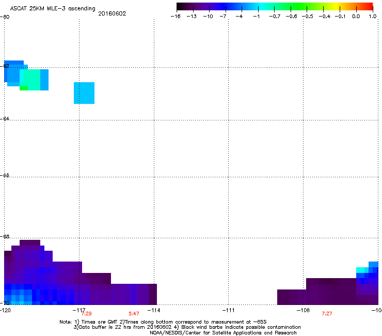The height and width of the screenshot is (336, 382).
Task: Click the -120 longitude axis label
Action: [5, 310]
